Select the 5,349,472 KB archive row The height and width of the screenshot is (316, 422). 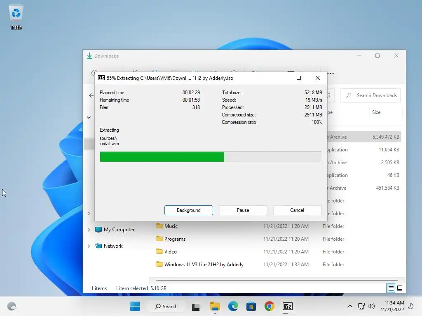[364, 137]
